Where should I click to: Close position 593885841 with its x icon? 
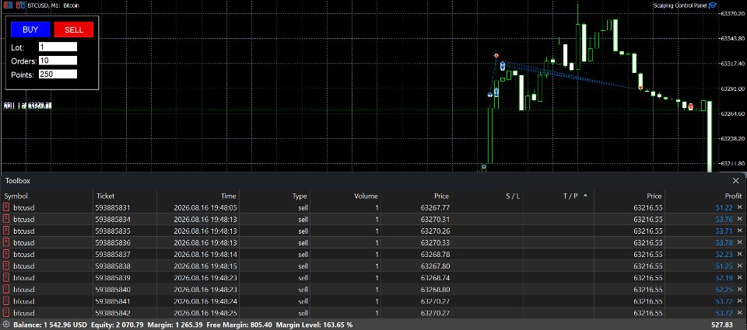pyautogui.click(x=739, y=300)
